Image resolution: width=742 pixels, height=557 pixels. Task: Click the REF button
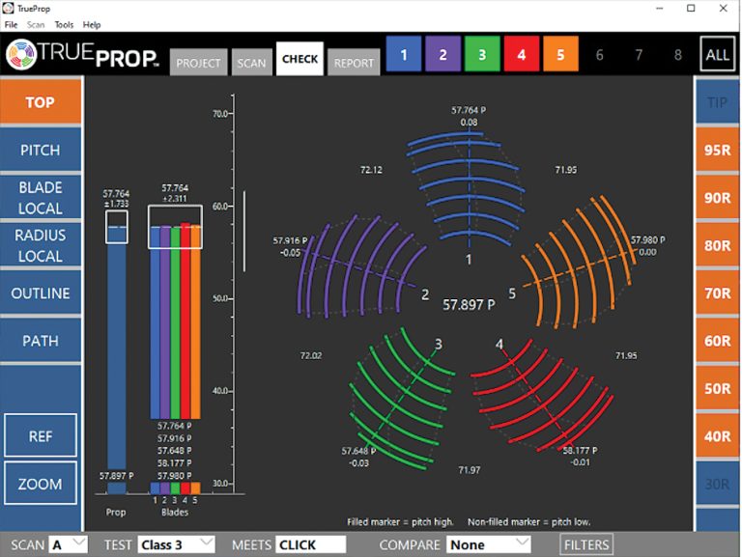coord(41,436)
